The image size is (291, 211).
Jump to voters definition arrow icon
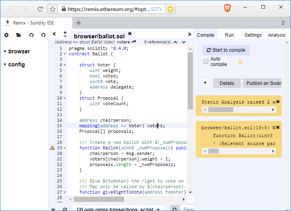(x=134, y=42)
